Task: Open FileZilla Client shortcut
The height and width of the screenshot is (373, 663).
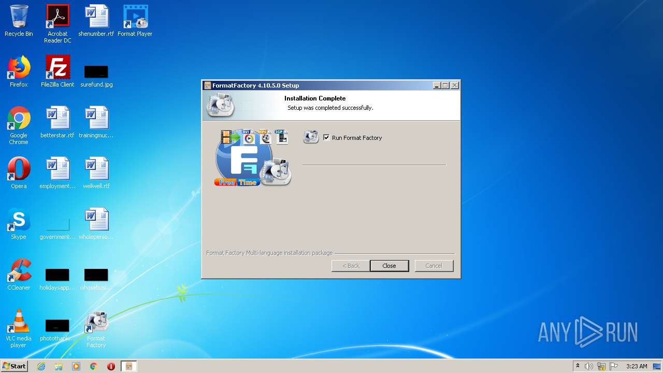Action: 57,71
